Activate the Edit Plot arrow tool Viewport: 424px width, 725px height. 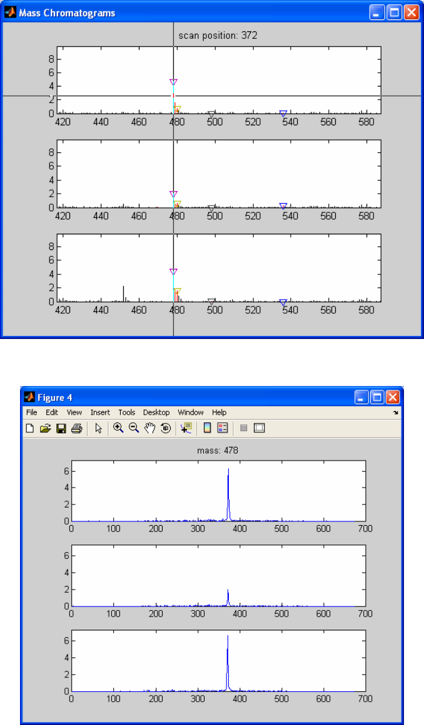pyautogui.click(x=98, y=428)
